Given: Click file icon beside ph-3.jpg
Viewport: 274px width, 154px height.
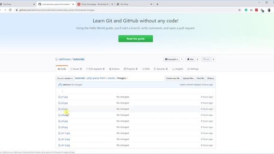Looking at the screenshot, I should [x=59, y=145].
